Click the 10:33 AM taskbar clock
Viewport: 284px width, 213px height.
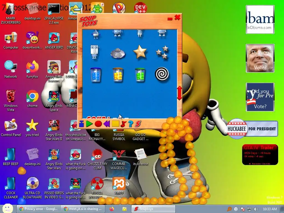point(270,209)
